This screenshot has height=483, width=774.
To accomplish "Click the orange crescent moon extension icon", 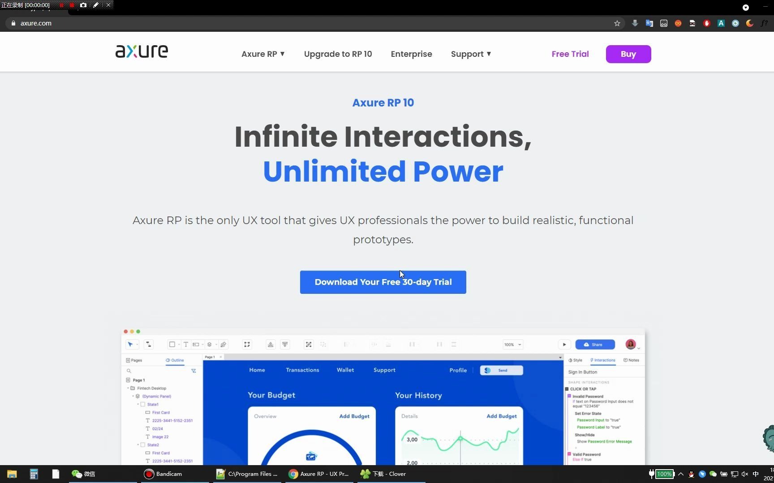I will point(750,23).
